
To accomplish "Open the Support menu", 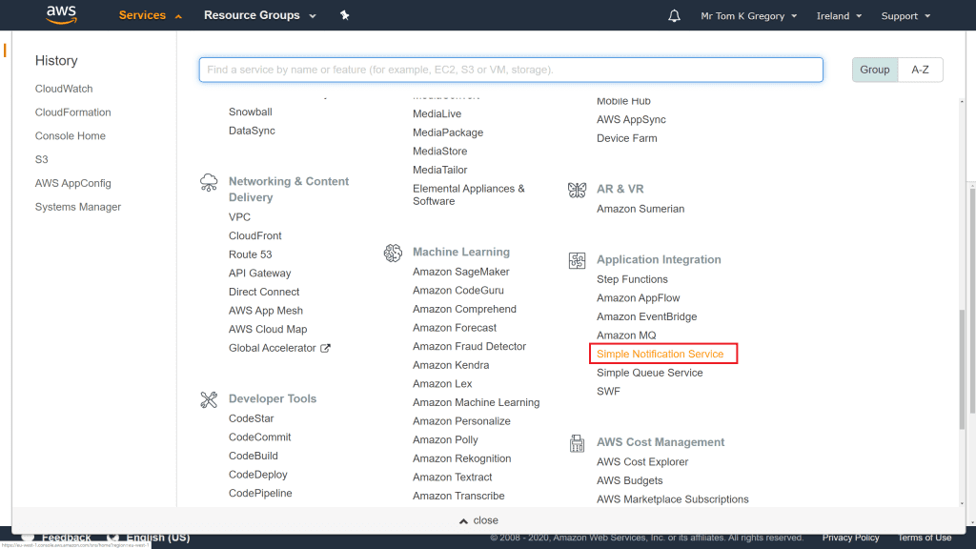I will point(905,16).
